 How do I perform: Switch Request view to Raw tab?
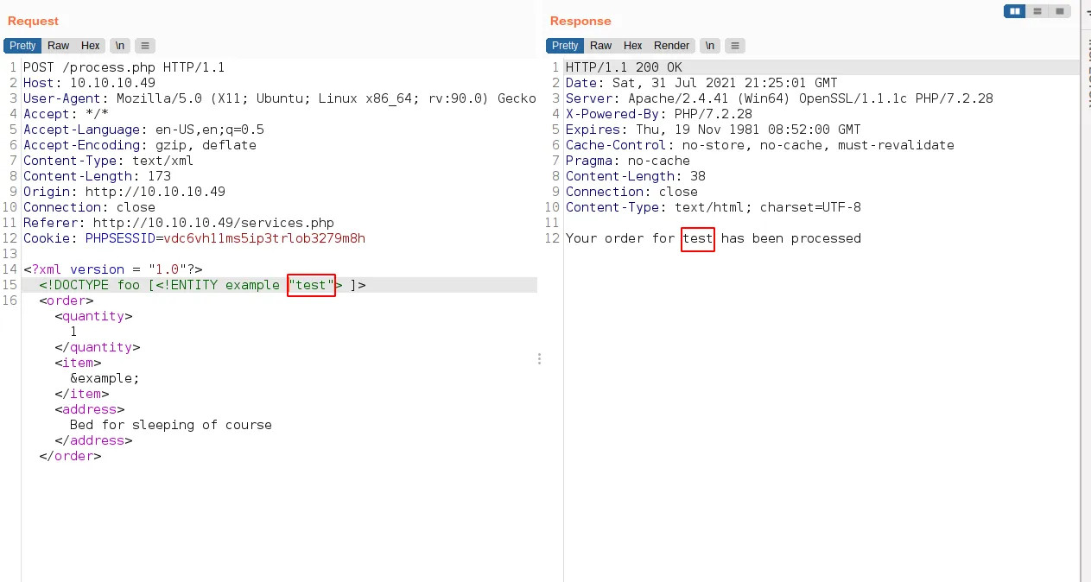tap(59, 46)
